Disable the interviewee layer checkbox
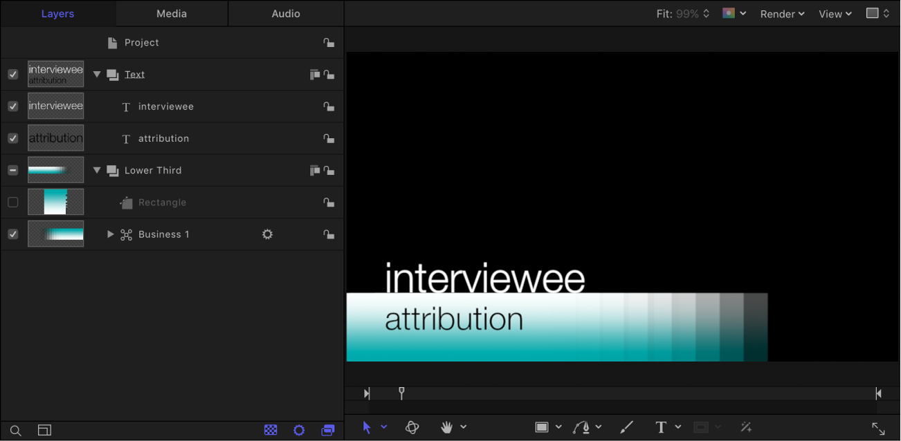901x441 pixels. pyautogui.click(x=12, y=106)
